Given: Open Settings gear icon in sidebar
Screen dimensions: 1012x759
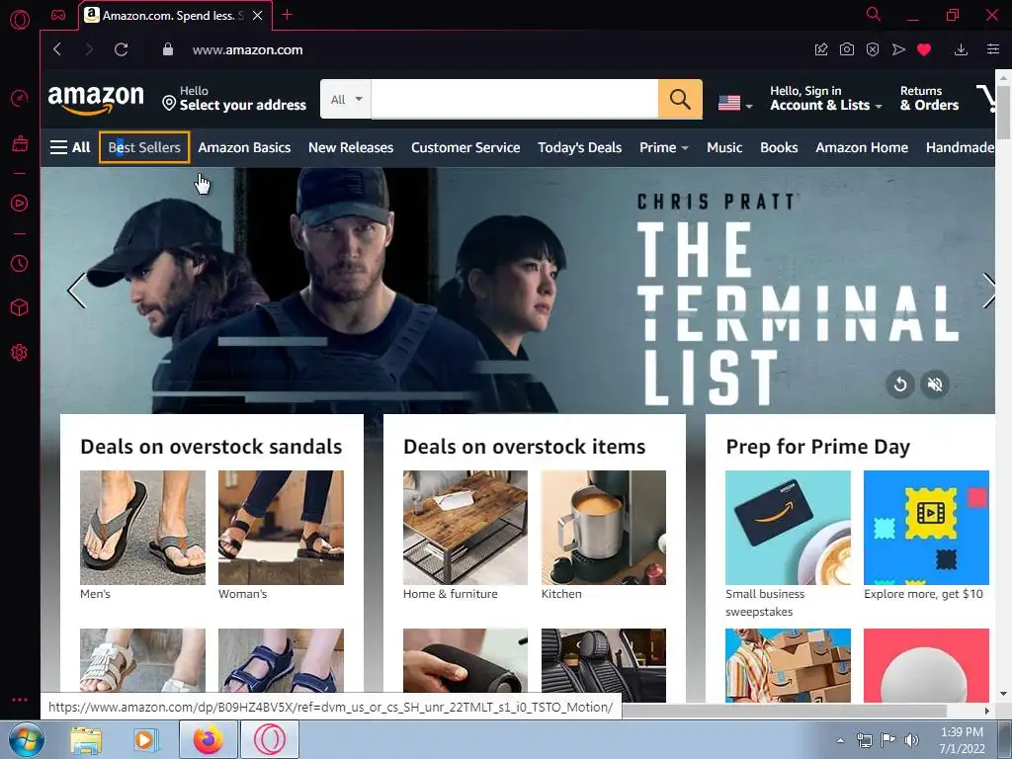Looking at the screenshot, I should pos(20,353).
